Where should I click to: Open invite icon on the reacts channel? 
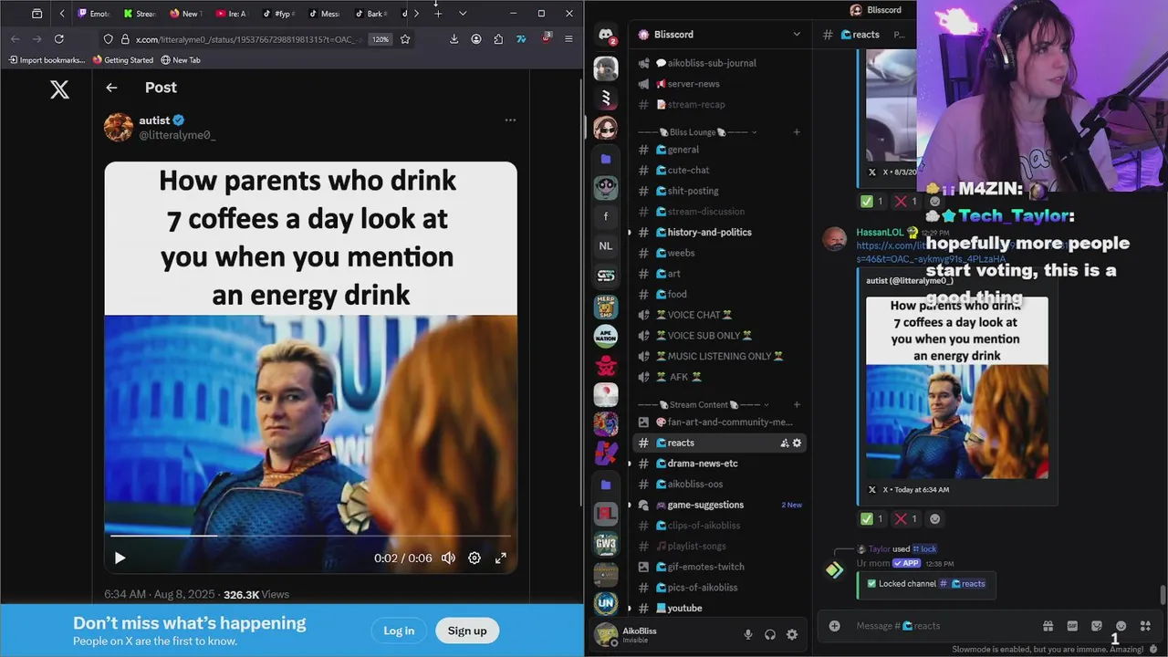[784, 443]
